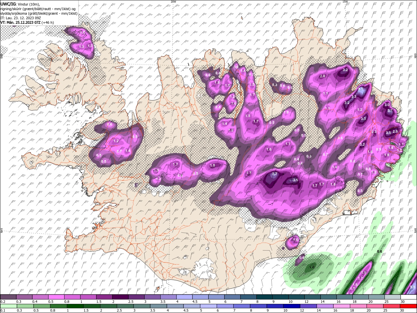Click the '3.0' snowfall value in the east
This screenshot has width=417, height=313.
tap(387, 105)
